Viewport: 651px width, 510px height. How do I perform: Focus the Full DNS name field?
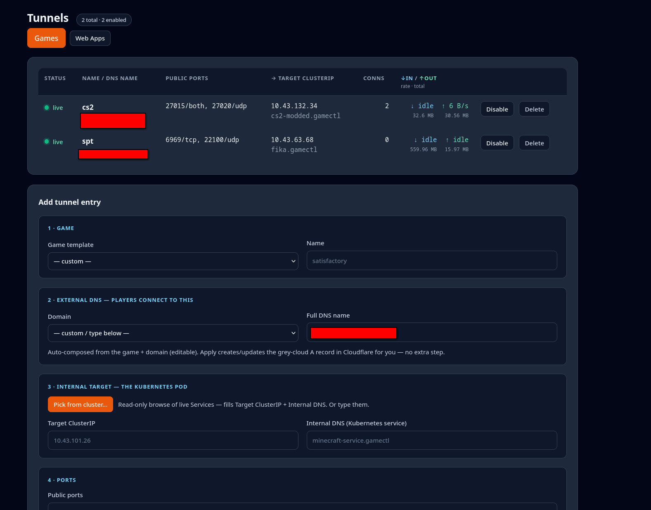(432, 332)
